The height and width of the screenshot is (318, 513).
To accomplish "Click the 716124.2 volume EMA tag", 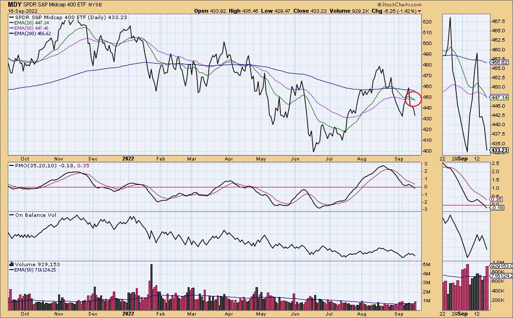I will click(501, 276).
